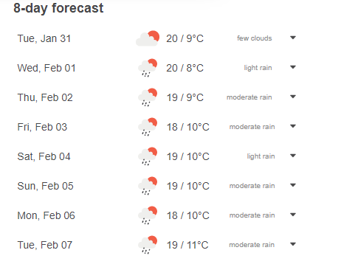Open details arrow for Sun, Feb 05
Viewport: 338px width, 267px height.
coord(293,185)
